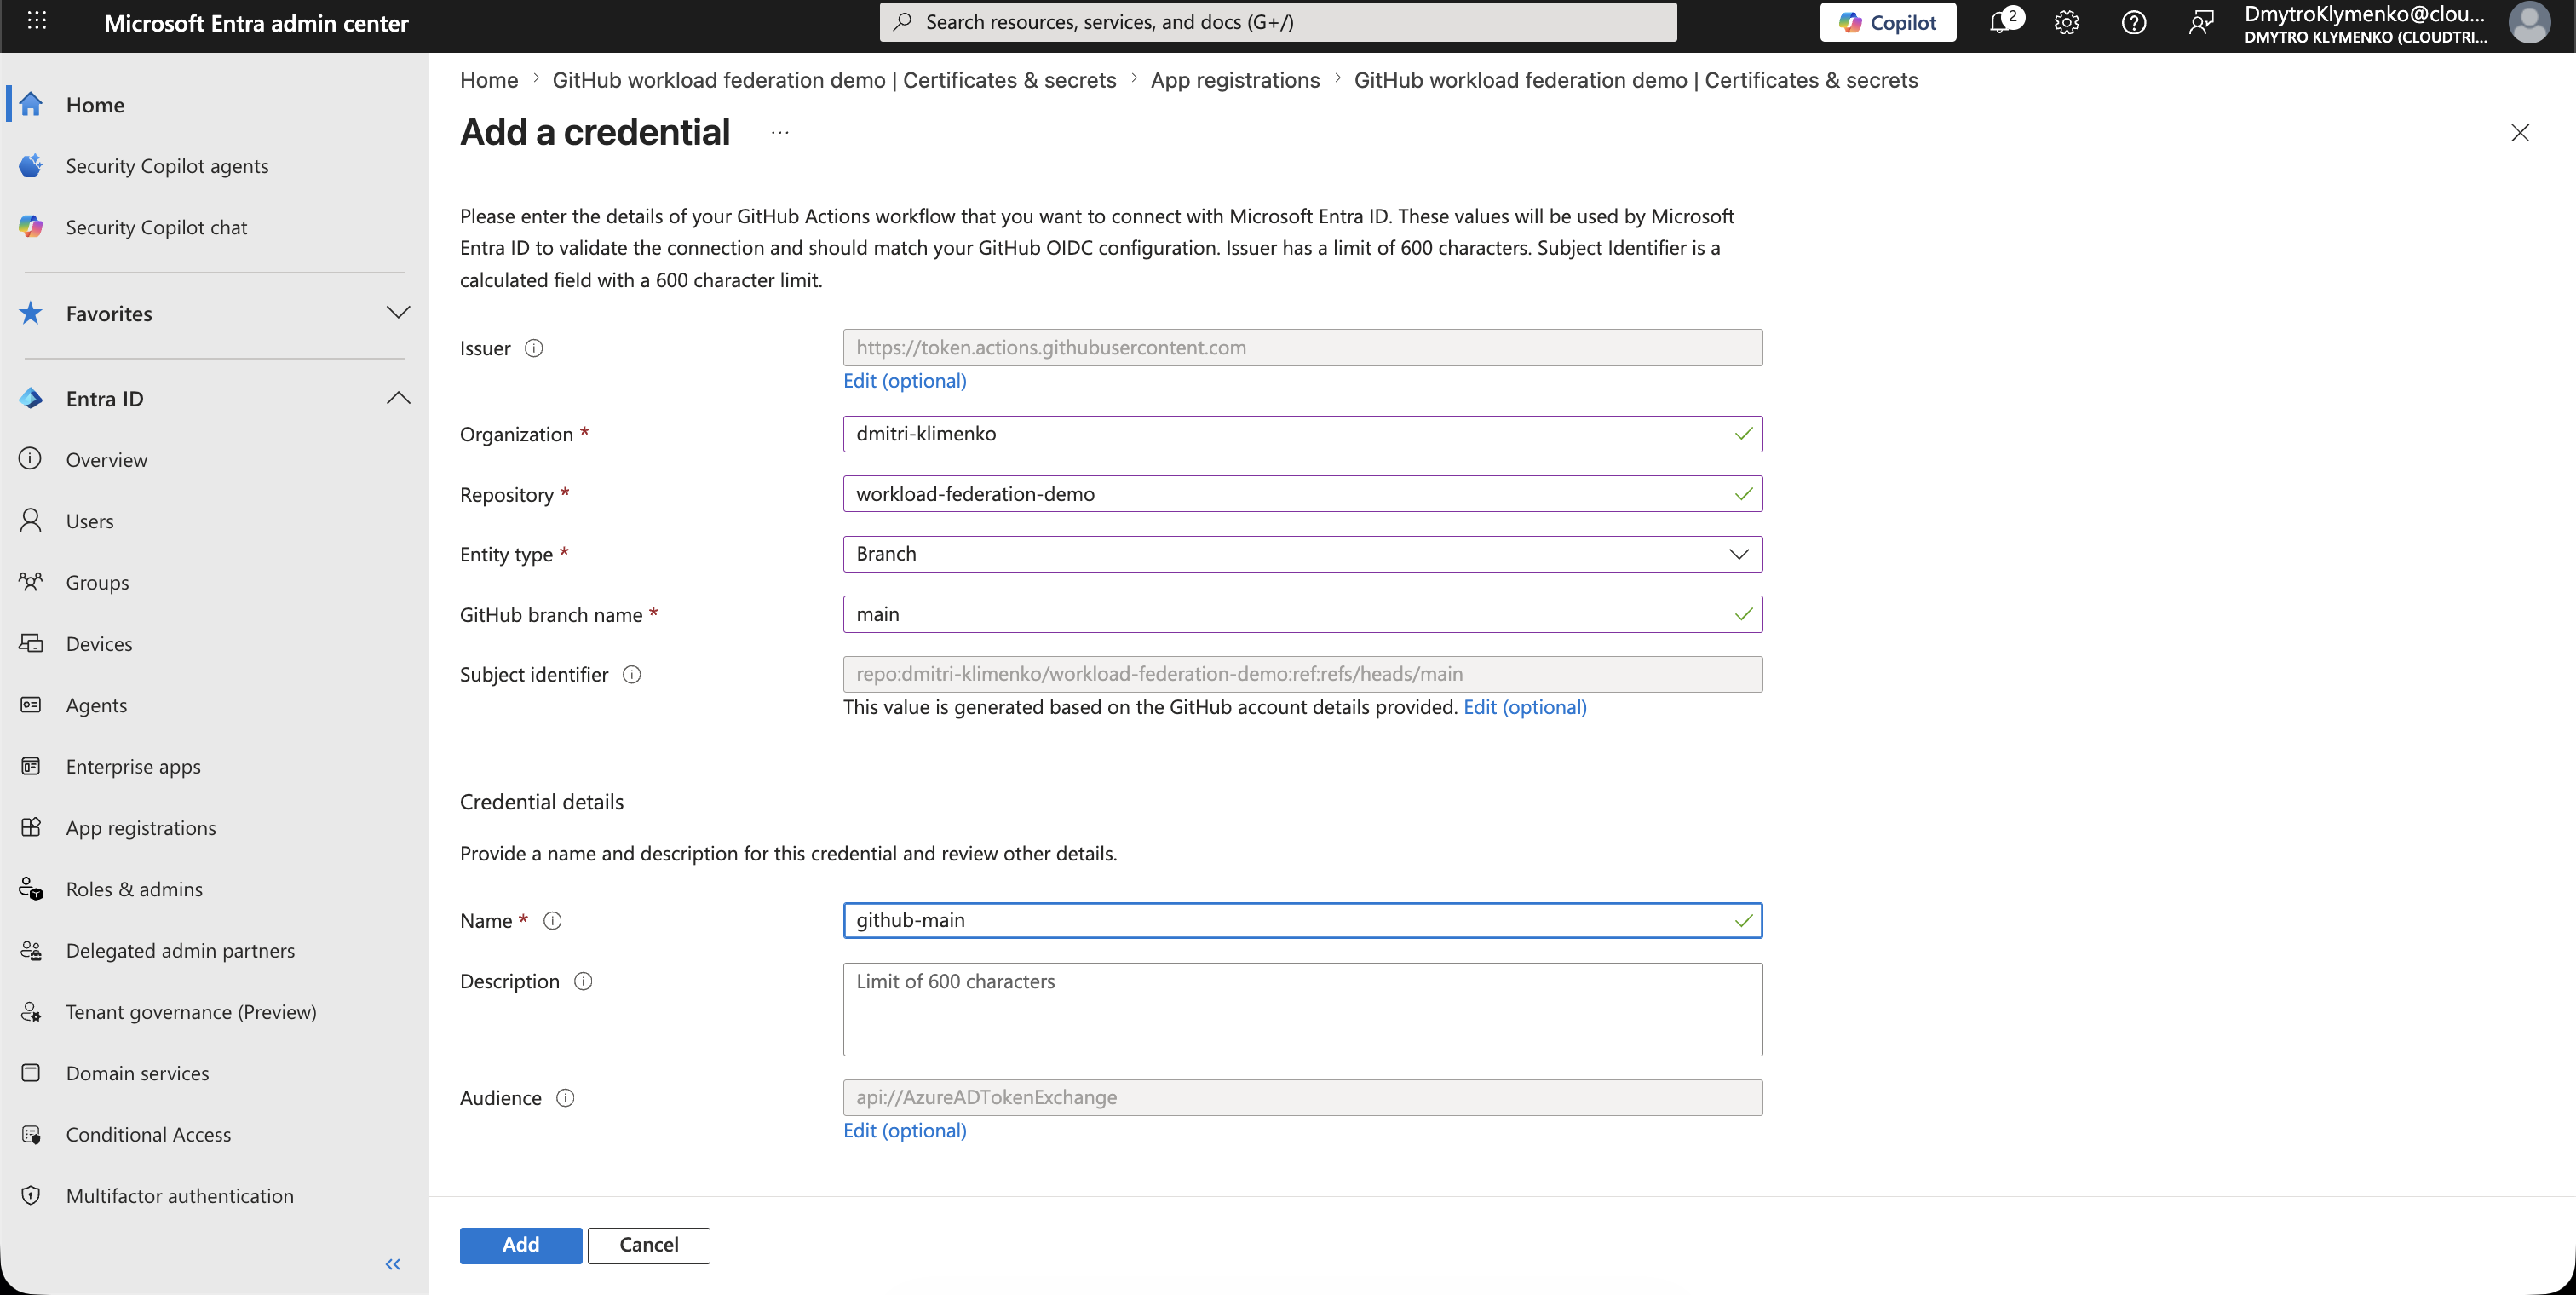
Task: Open Security Copilot agents
Action: click(167, 166)
